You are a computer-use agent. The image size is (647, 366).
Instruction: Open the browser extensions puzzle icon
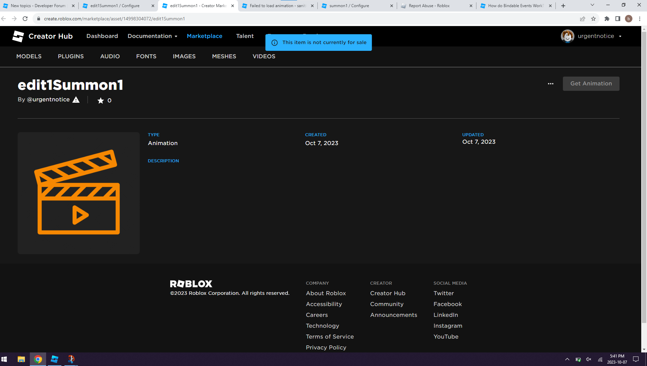(x=607, y=19)
